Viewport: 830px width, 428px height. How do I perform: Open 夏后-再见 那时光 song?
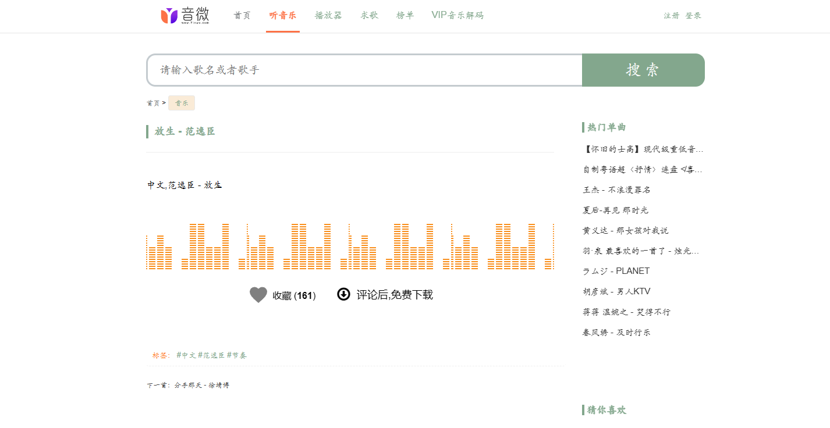tap(615, 211)
